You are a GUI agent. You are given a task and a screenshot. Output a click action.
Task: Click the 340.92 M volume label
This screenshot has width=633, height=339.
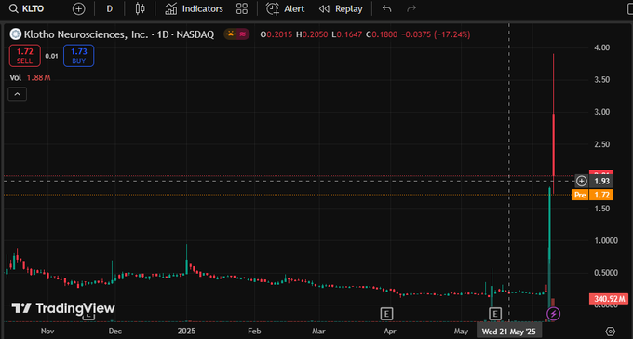click(x=609, y=299)
